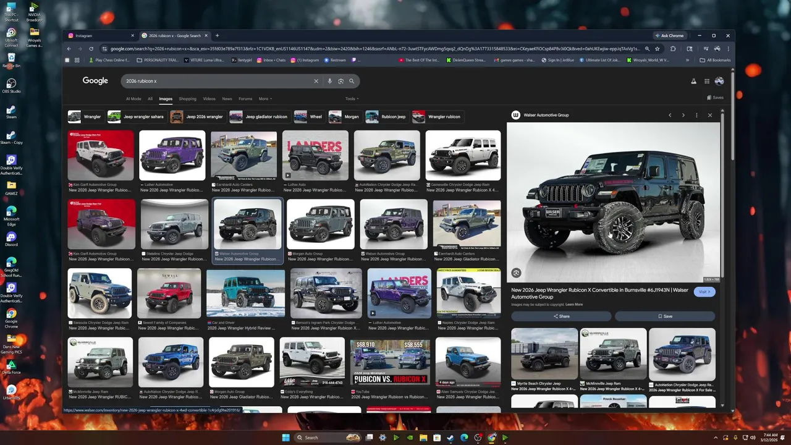Open the All Bookmarks folder
This screenshot has width=791, height=445.
pyautogui.click(x=716, y=61)
